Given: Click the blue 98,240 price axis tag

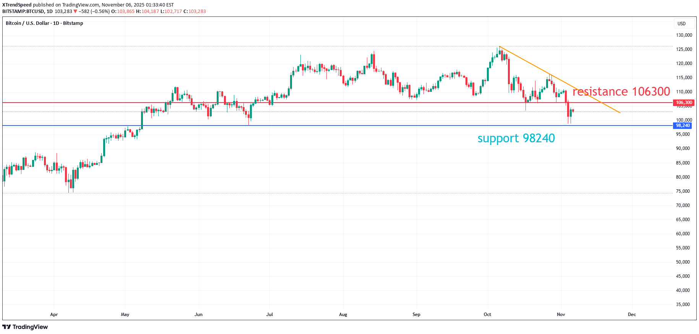Looking at the screenshot, I should (x=683, y=125).
